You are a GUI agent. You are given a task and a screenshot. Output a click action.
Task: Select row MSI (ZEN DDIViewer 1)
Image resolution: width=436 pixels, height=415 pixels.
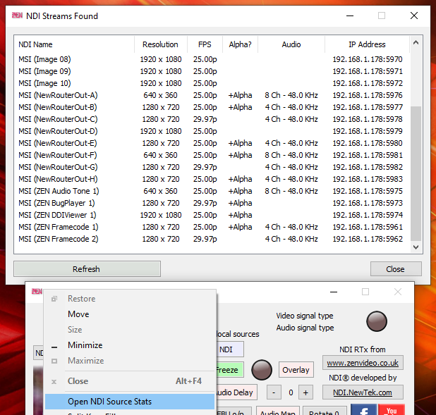coord(212,215)
